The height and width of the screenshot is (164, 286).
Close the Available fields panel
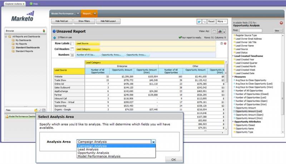click(281, 23)
